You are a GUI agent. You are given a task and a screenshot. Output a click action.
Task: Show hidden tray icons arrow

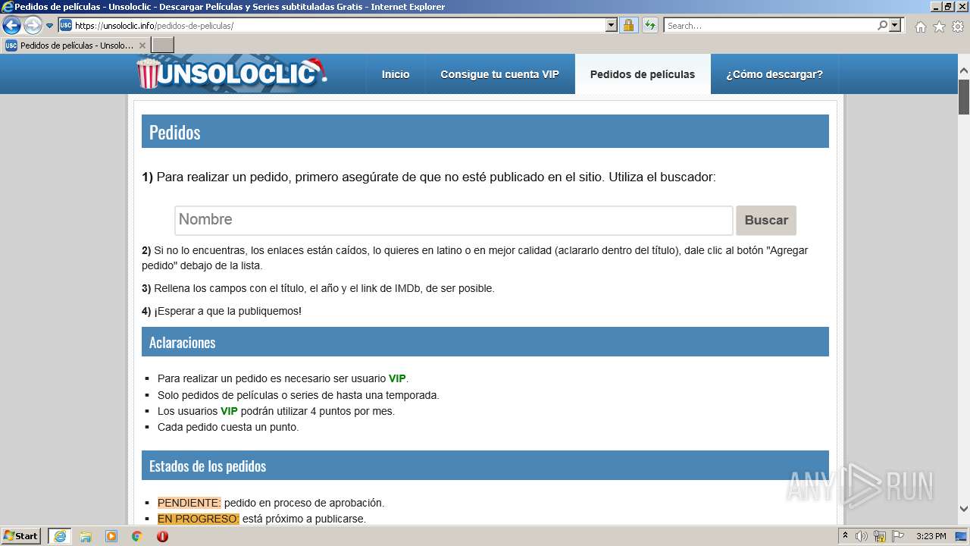pyautogui.click(x=845, y=536)
